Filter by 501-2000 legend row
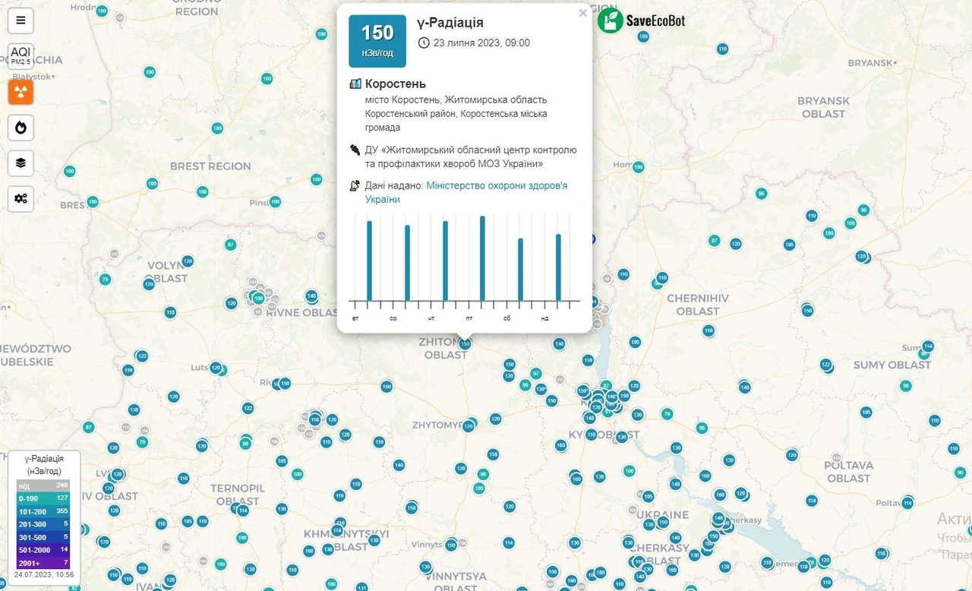The height and width of the screenshot is (591, 972). [43, 550]
